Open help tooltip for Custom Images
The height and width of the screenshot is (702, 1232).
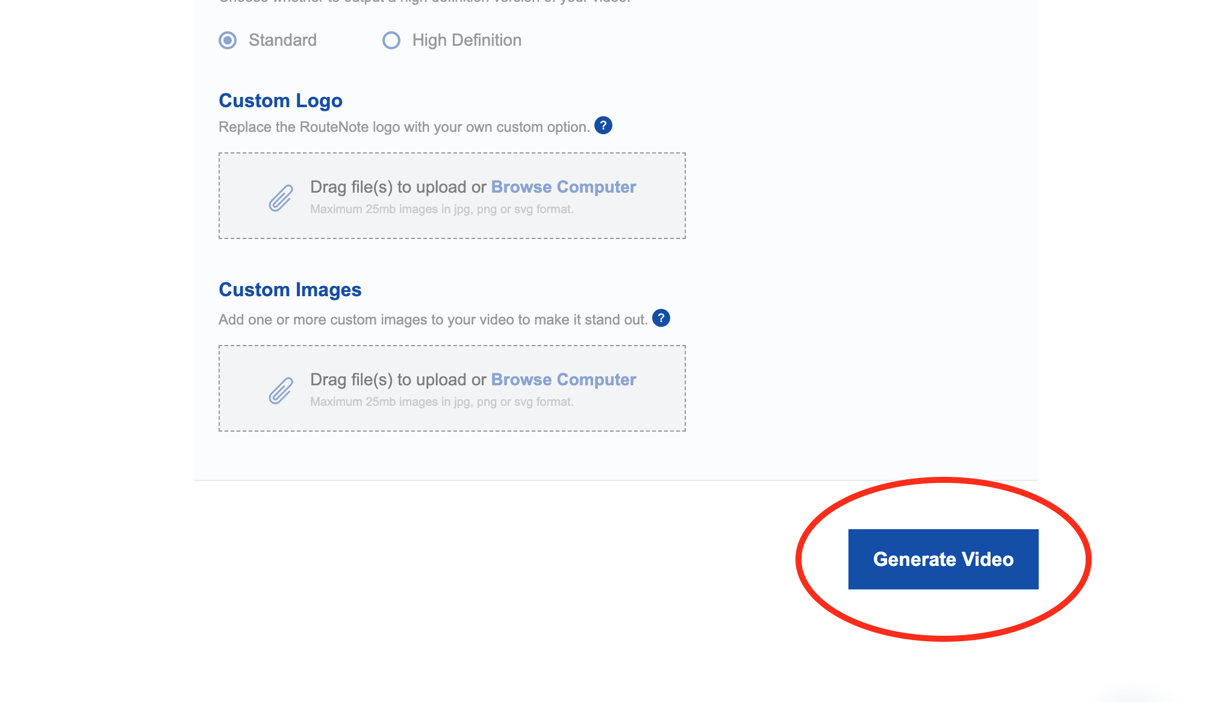(661, 318)
